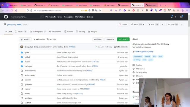The width and height of the screenshot is (190, 107).
Task: Click the Sponsor button
Action: pyautogui.click(x=123, y=24)
